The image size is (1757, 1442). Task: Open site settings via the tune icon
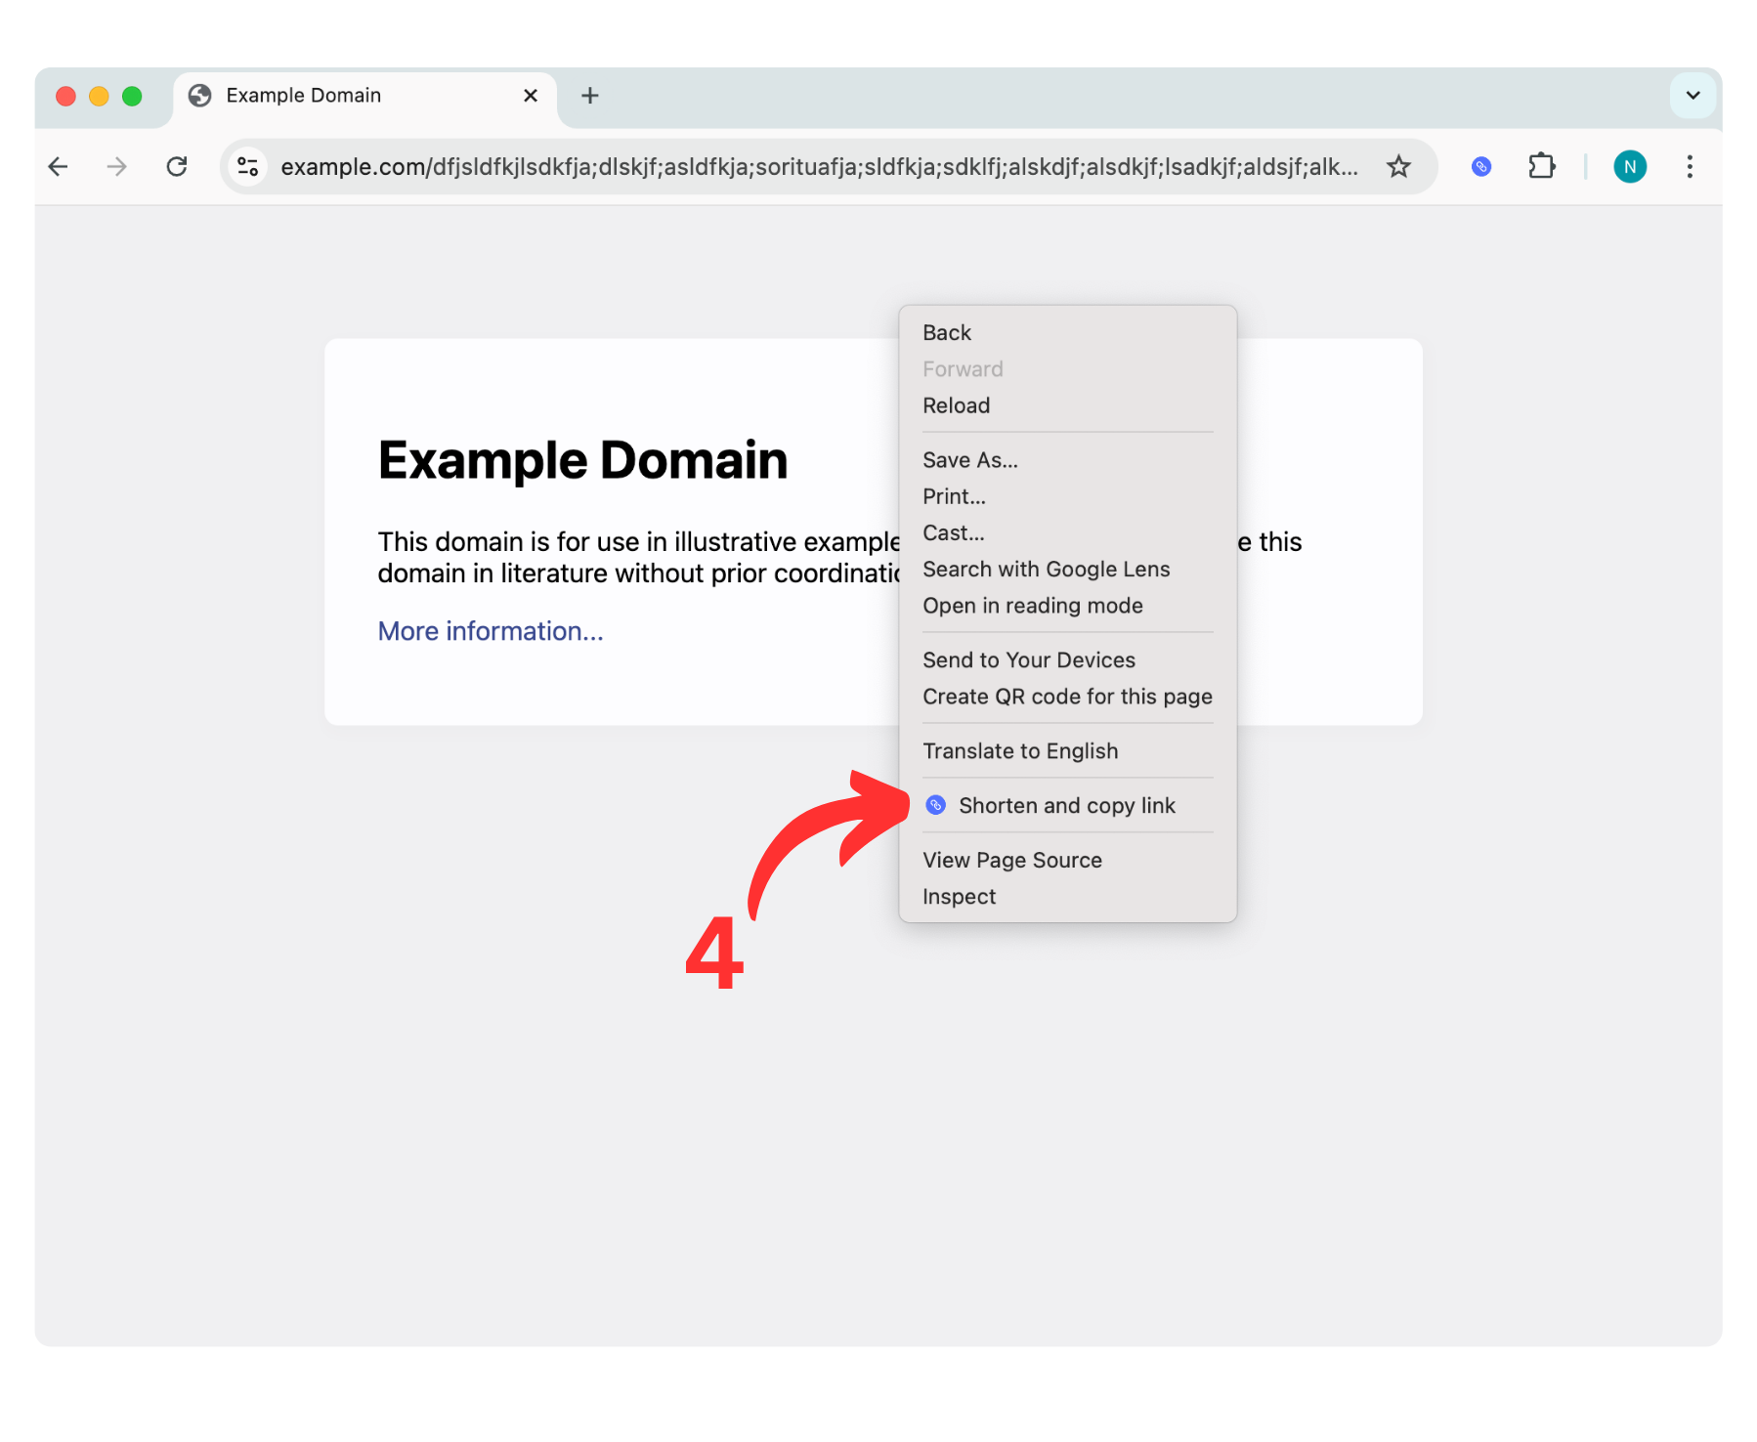pyautogui.click(x=247, y=166)
